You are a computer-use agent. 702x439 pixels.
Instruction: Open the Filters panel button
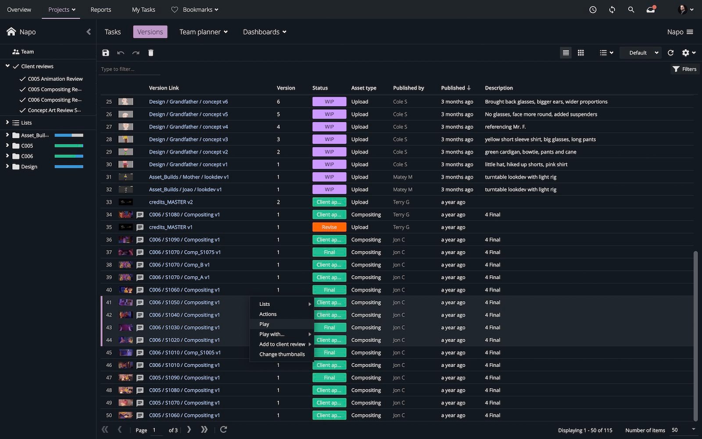point(684,69)
